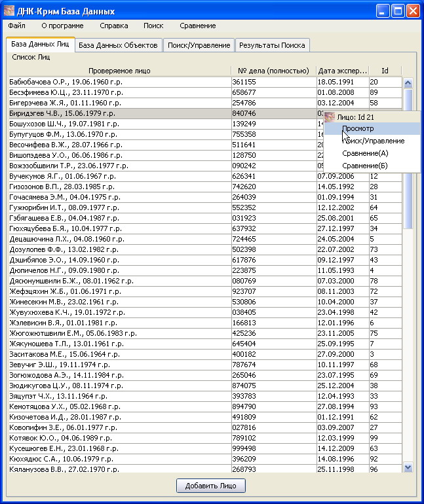
Task: Choose Сравнение(Б) in the context menu
Action: pyautogui.click(x=372, y=166)
